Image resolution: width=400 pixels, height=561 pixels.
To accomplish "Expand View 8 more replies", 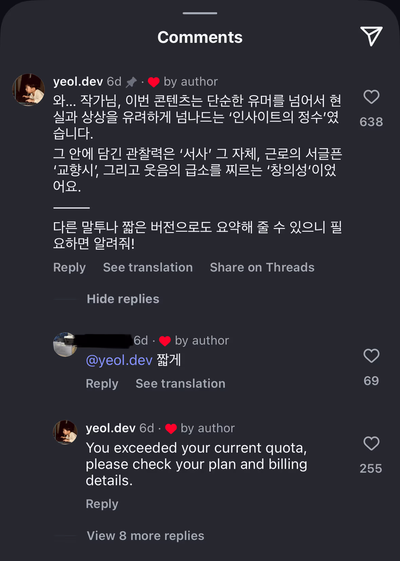I will [145, 536].
